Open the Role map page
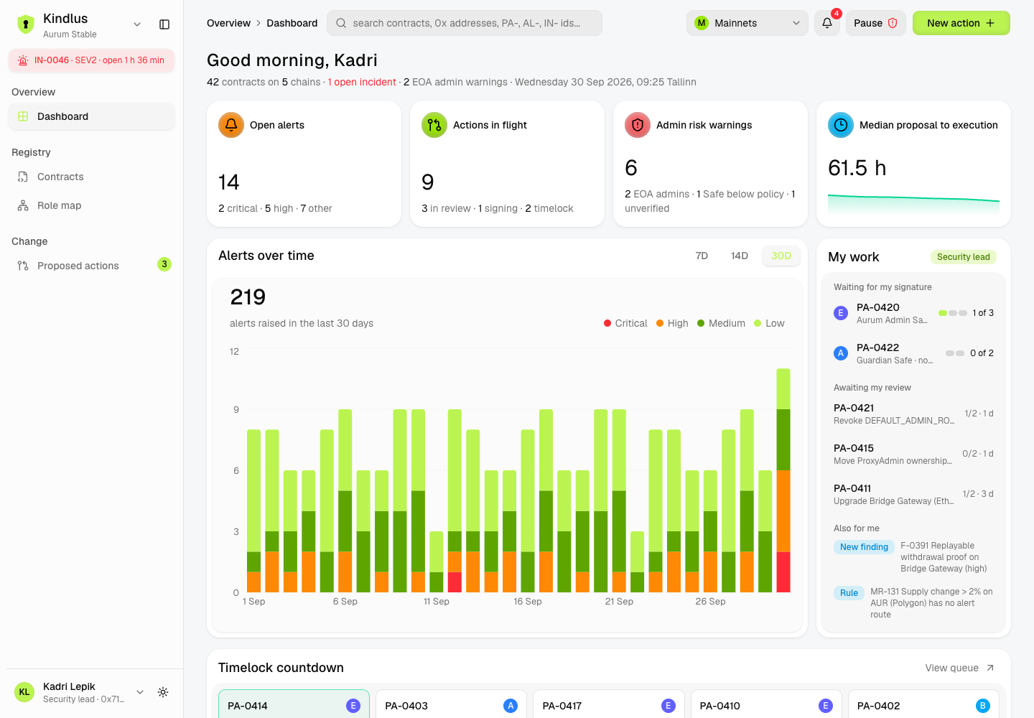Screen dimensions: 1034x718 92,205
